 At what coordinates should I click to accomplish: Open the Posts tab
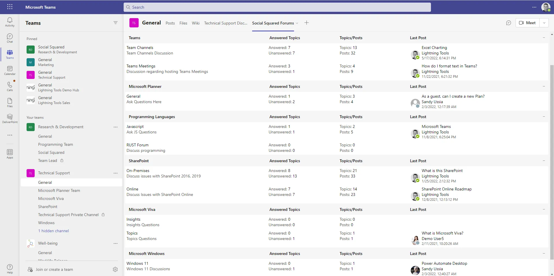[x=170, y=23]
